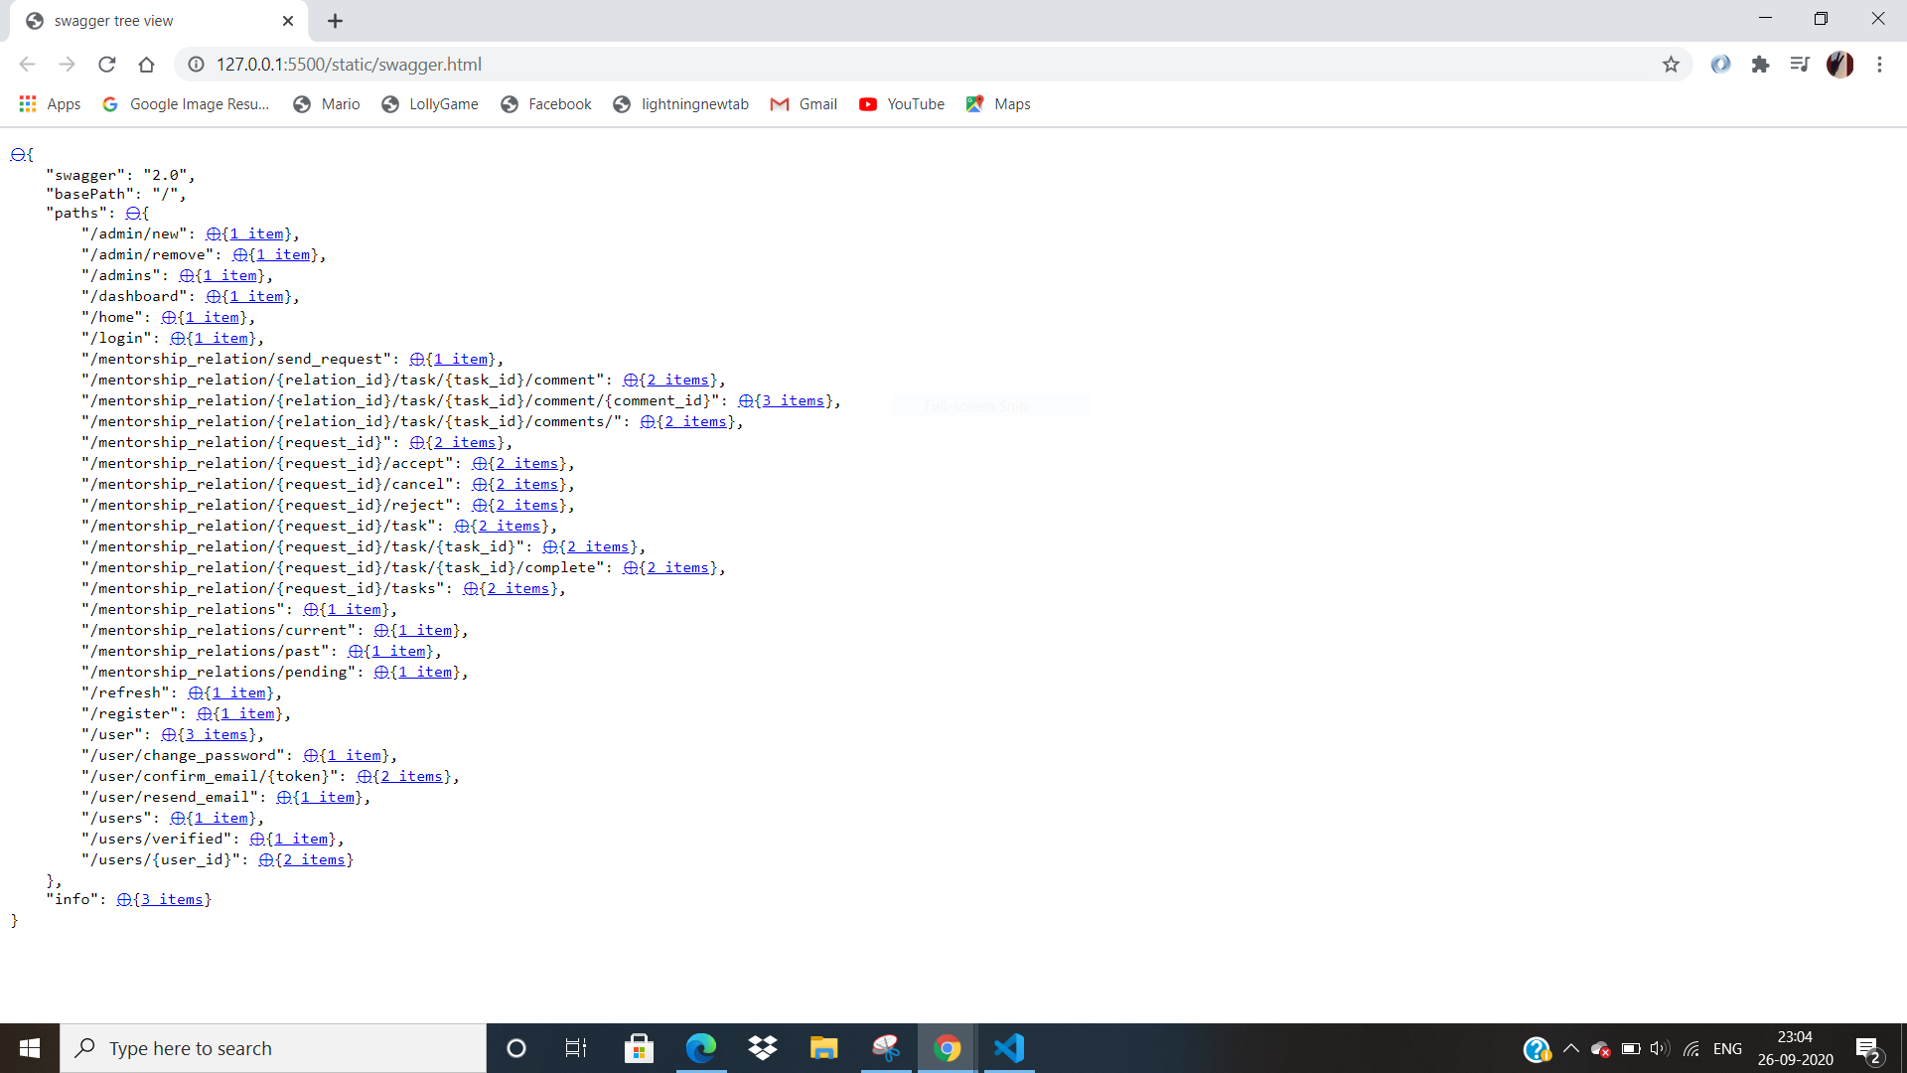Open "2 items" link for {request_id}/cancel
The height and width of the screenshot is (1073, 1907).
click(x=527, y=485)
